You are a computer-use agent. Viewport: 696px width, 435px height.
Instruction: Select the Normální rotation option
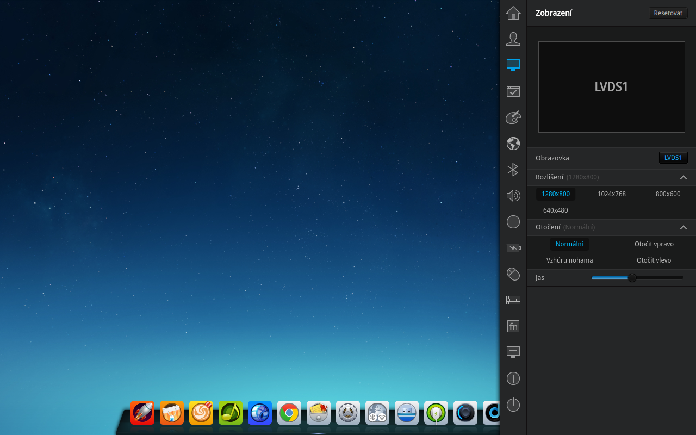click(x=569, y=244)
